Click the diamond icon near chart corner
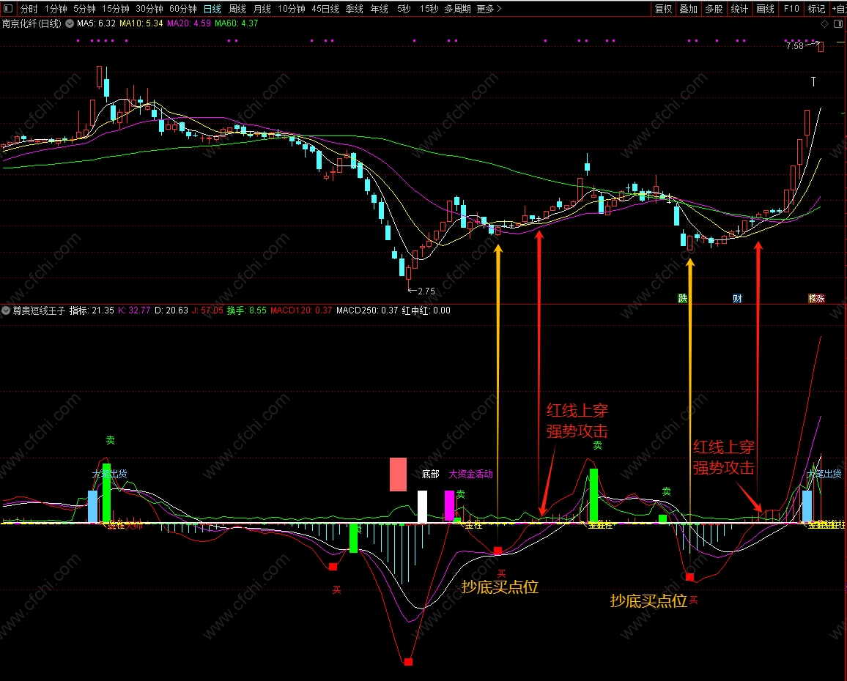This screenshot has height=681, width=847. 824,23
